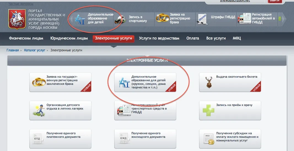Open Дополнительное образование для детей service tile
This screenshot has height=151, width=294.
[145, 82]
